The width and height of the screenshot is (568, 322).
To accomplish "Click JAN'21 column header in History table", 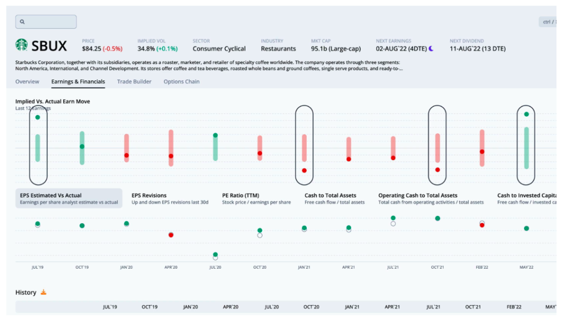I will (352, 307).
